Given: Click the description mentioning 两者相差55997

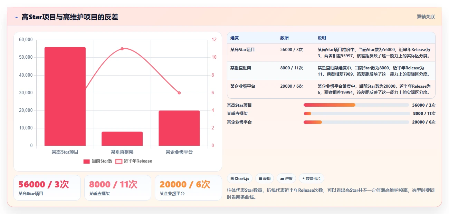Looking at the screenshot, I should (374, 52).
